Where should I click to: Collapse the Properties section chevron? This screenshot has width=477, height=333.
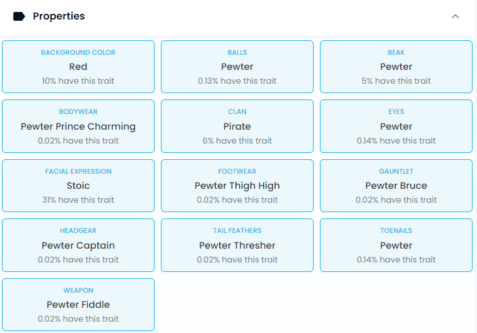point(455,16)
